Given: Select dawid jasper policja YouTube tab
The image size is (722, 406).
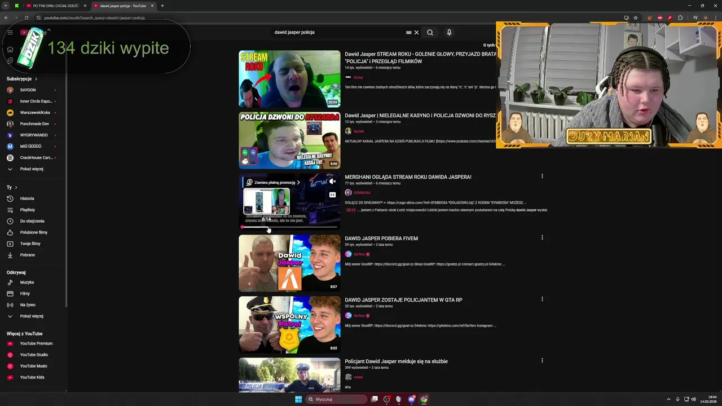Looking at the screenshot, I should pyautogui.click(x=123, y=6).
